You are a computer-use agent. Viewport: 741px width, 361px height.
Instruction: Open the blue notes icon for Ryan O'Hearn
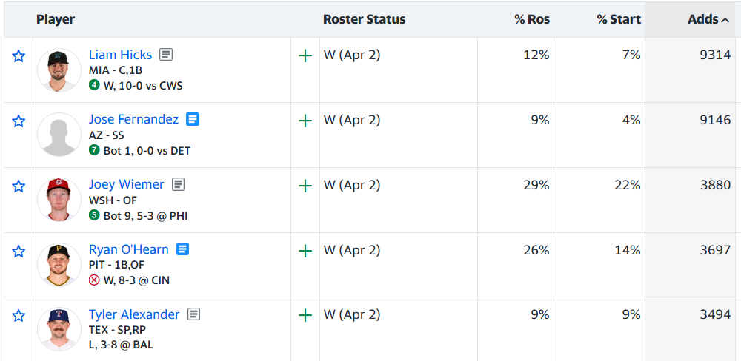(182, 249)
